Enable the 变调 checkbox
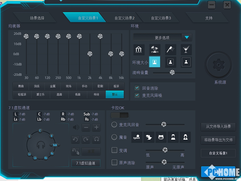 pyautogui.click(x=114, y=150)
